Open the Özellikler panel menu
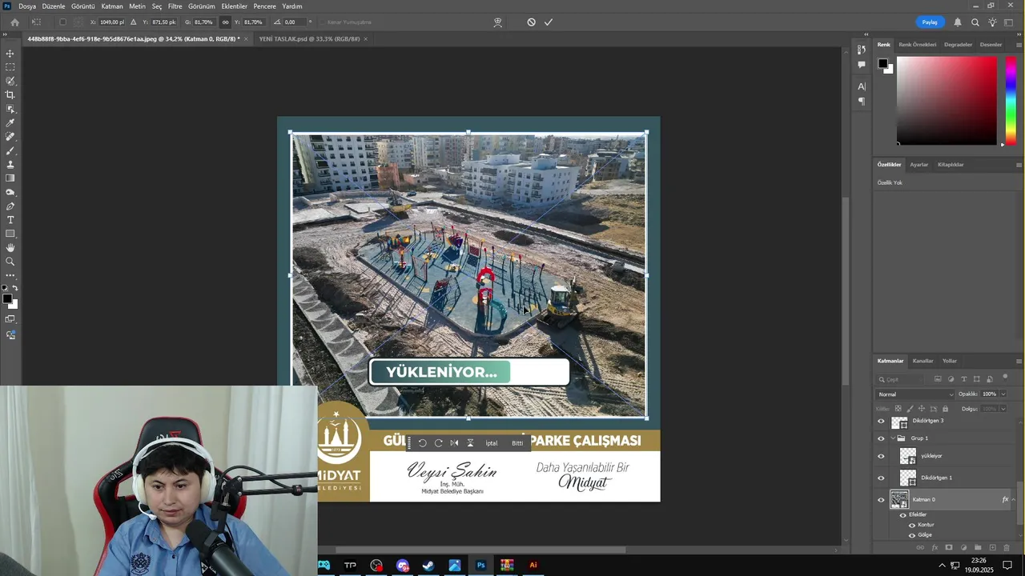1025x576 pixels. pyautogui.click(x=1019, y=165)
